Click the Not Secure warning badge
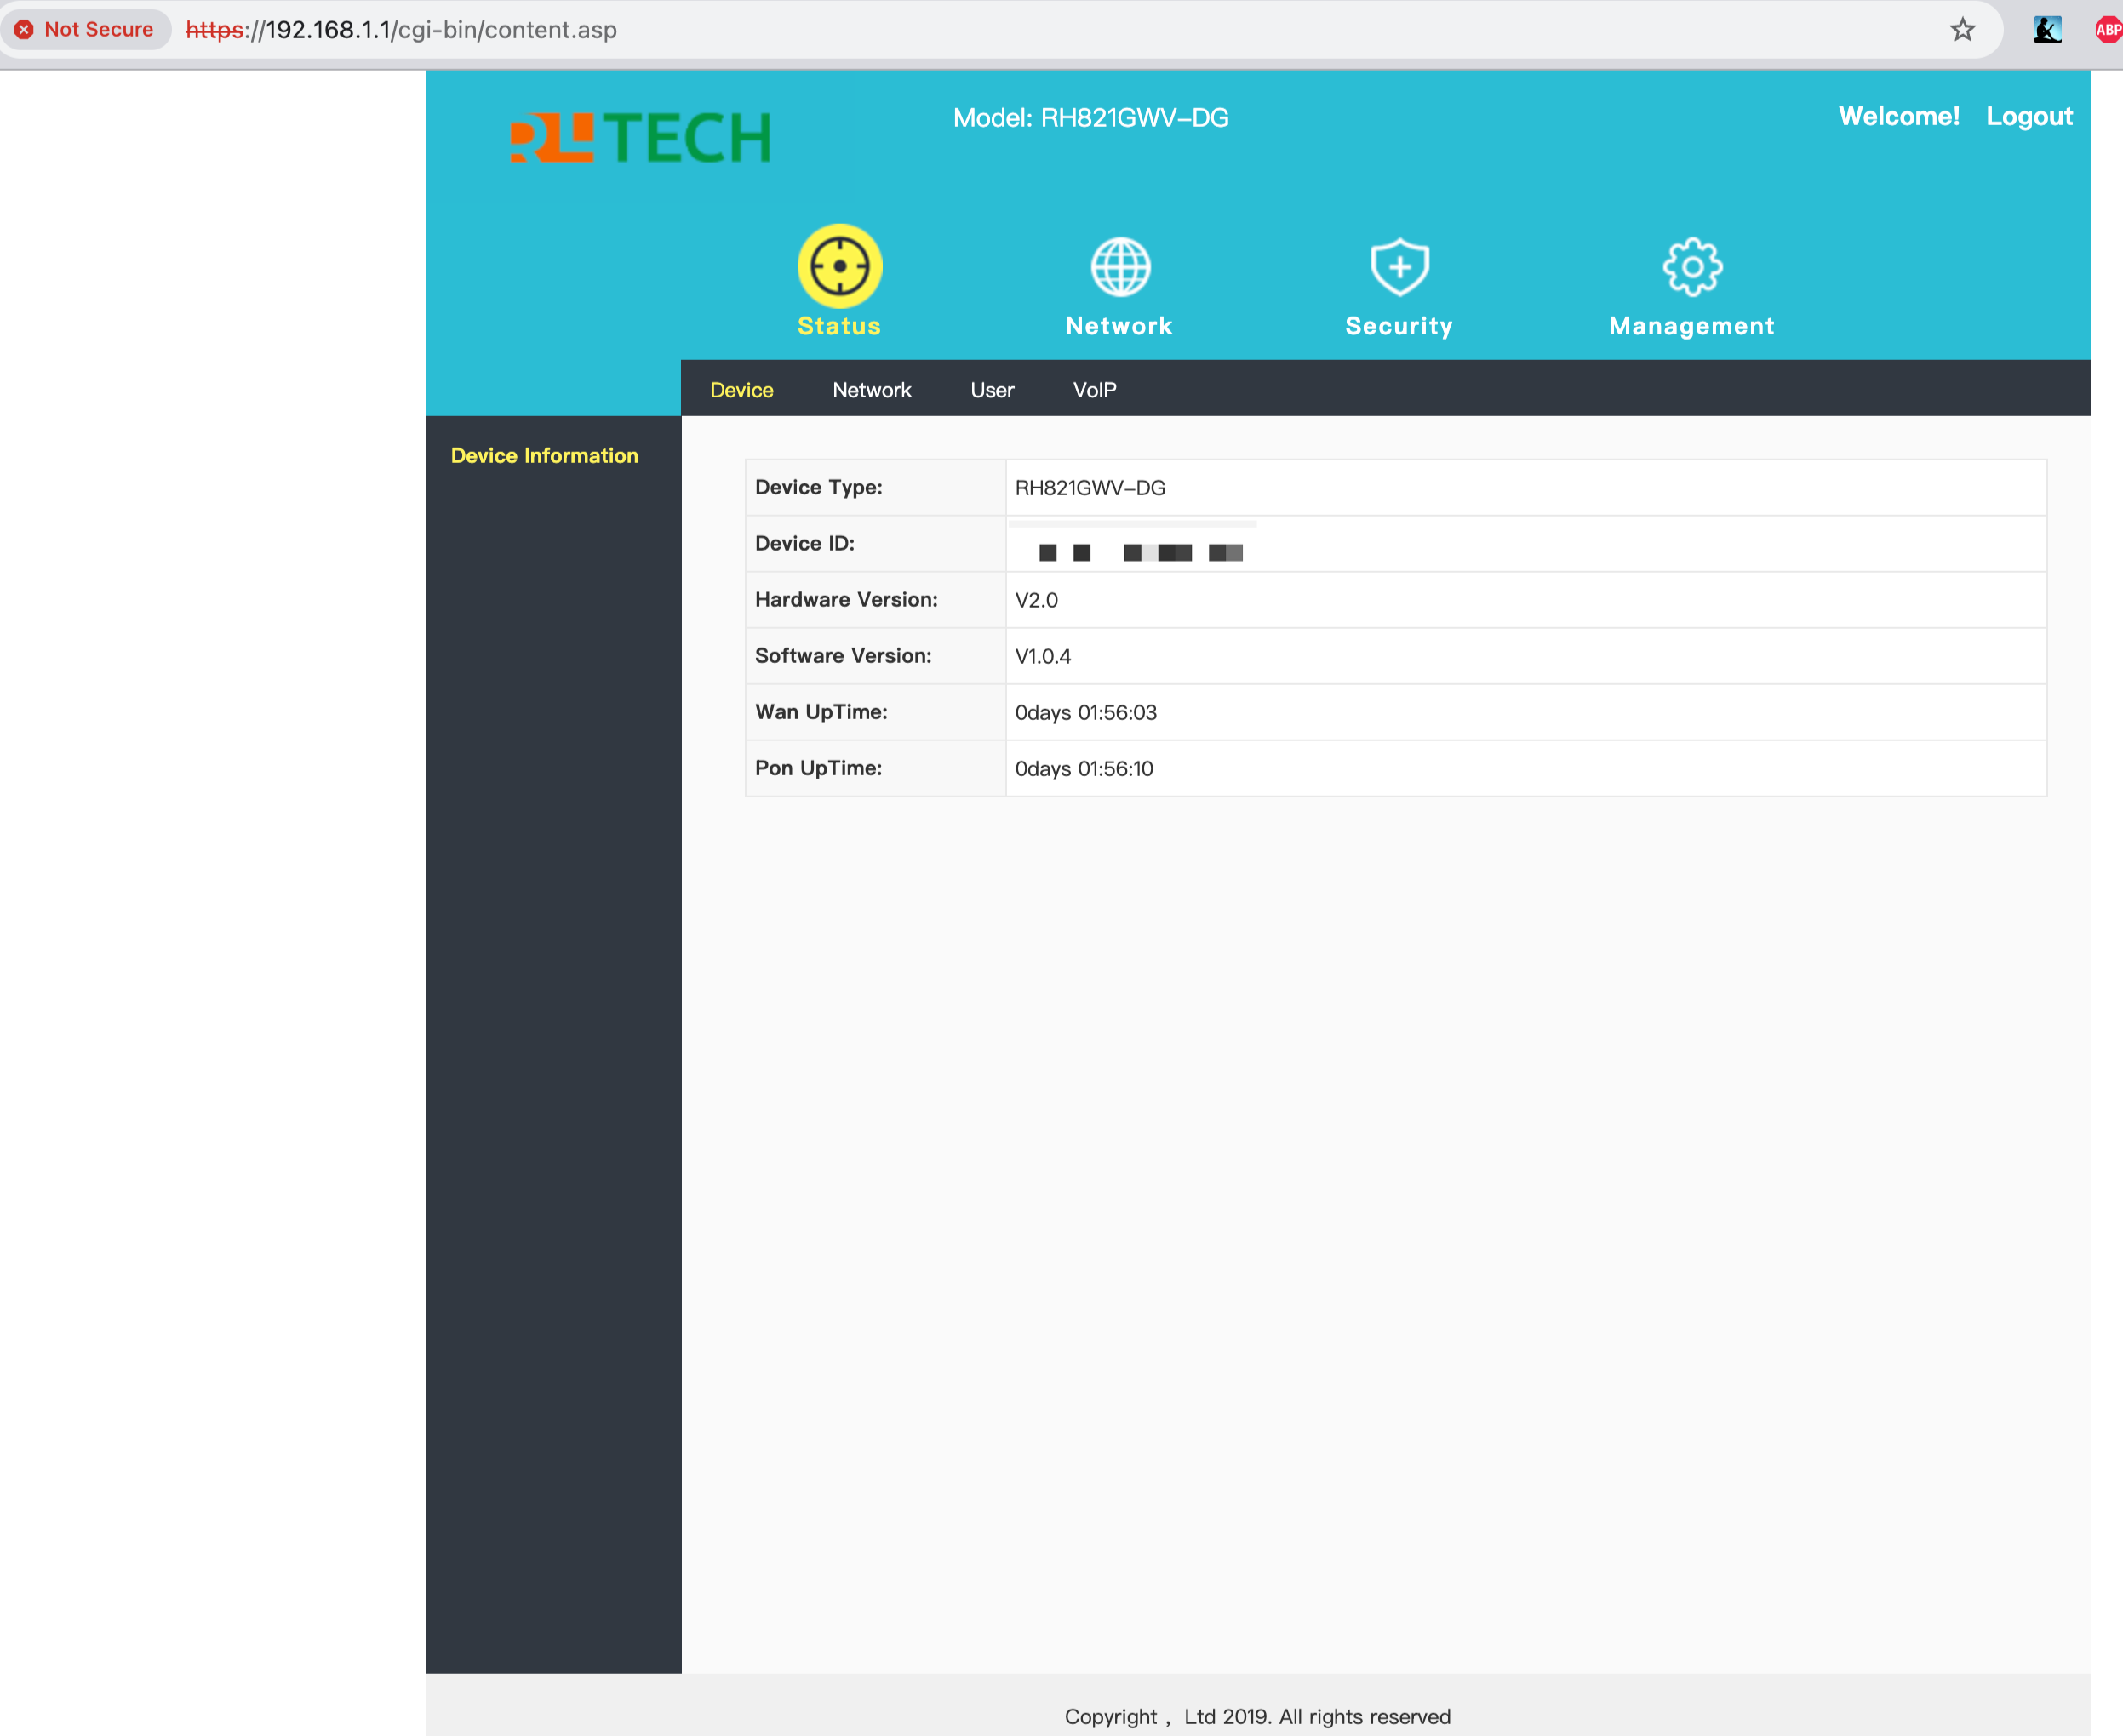The height and width of the screenshot is (1736, 2123). pyautogui.click(x=85, y=29)
